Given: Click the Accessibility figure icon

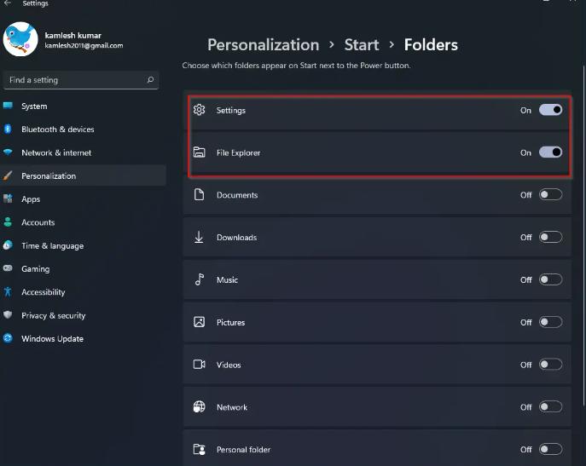Looking at the screenshot, I should coord(9,292).
